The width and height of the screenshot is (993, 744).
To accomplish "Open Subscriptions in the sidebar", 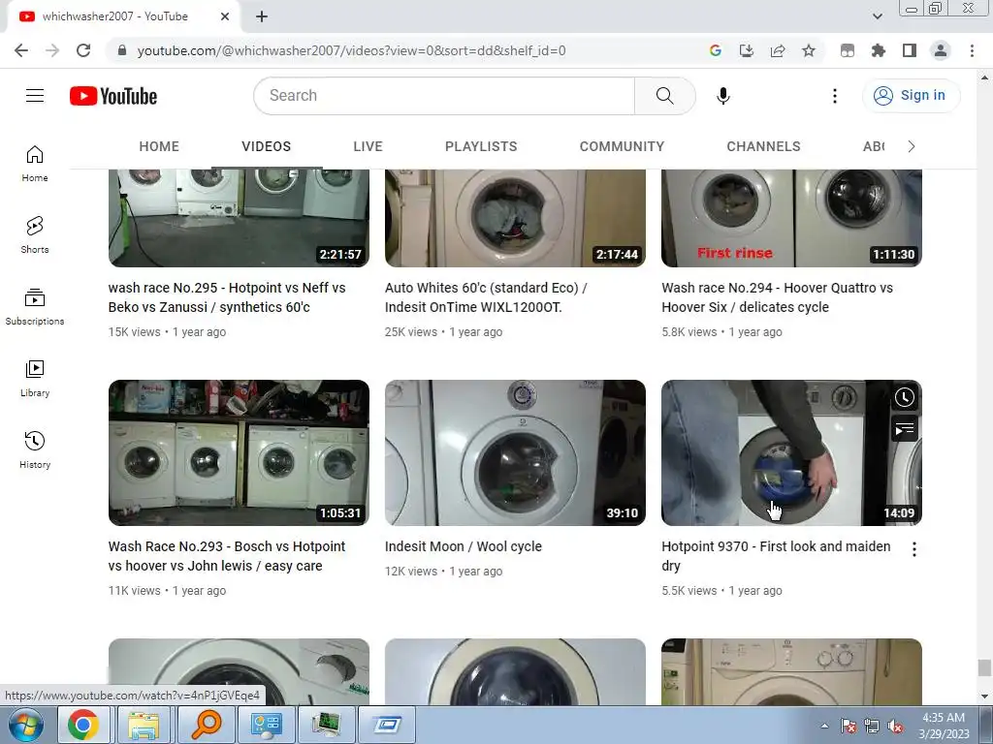I will [35, 307].
